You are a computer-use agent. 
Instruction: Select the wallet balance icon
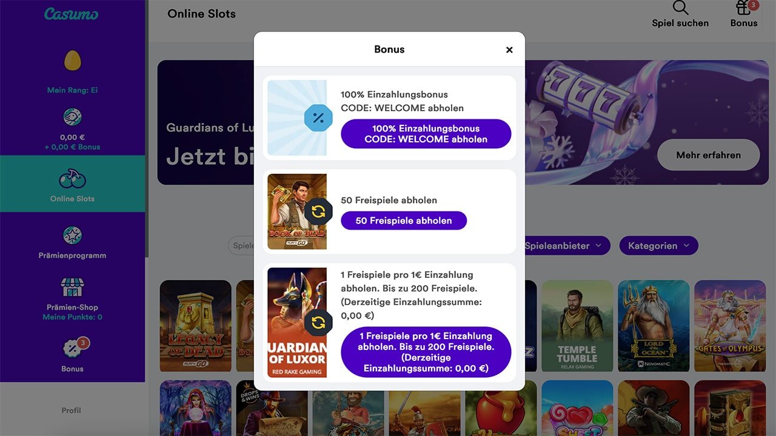(x=72, y=117)
